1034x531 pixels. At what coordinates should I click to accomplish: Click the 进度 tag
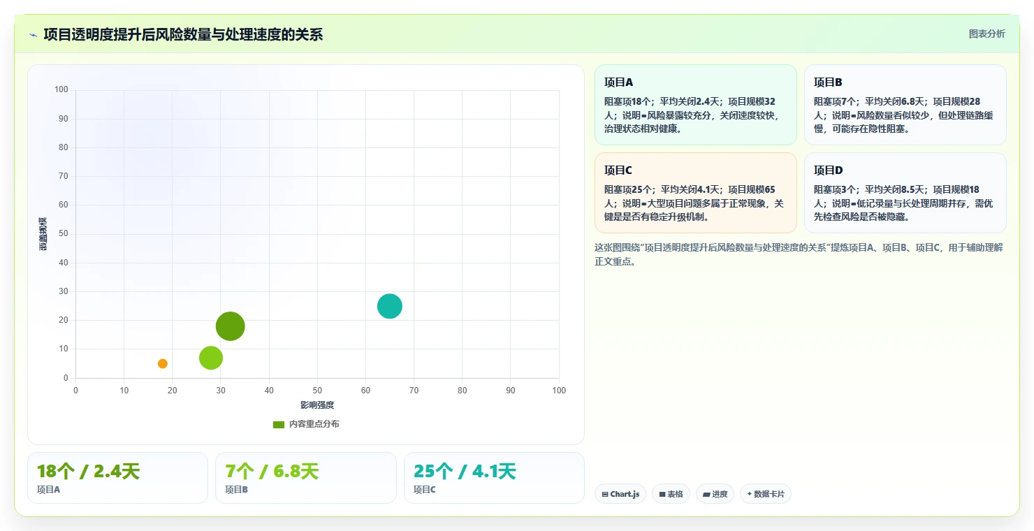(x=715, y=494)
